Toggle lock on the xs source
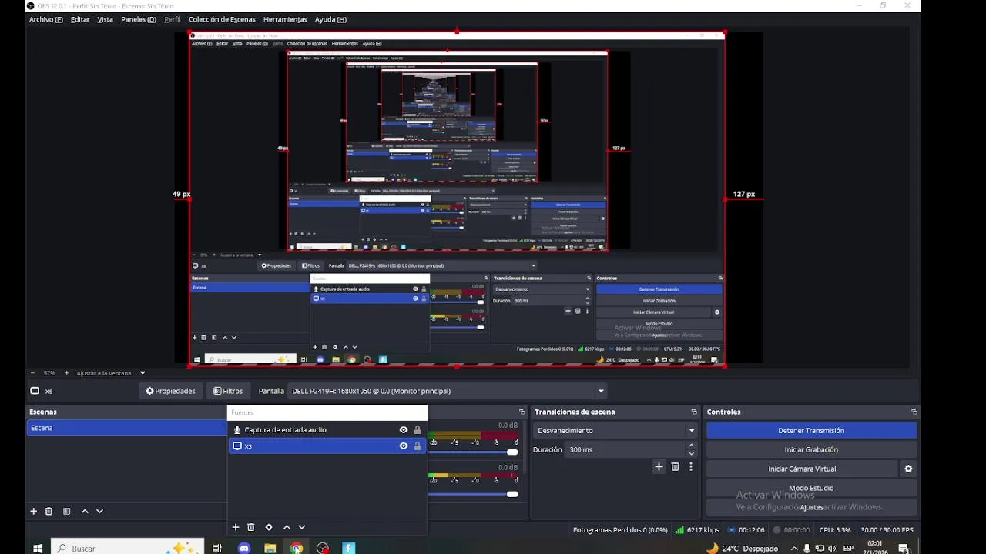This screenshot has height=554, width=986. coord(418,446)
